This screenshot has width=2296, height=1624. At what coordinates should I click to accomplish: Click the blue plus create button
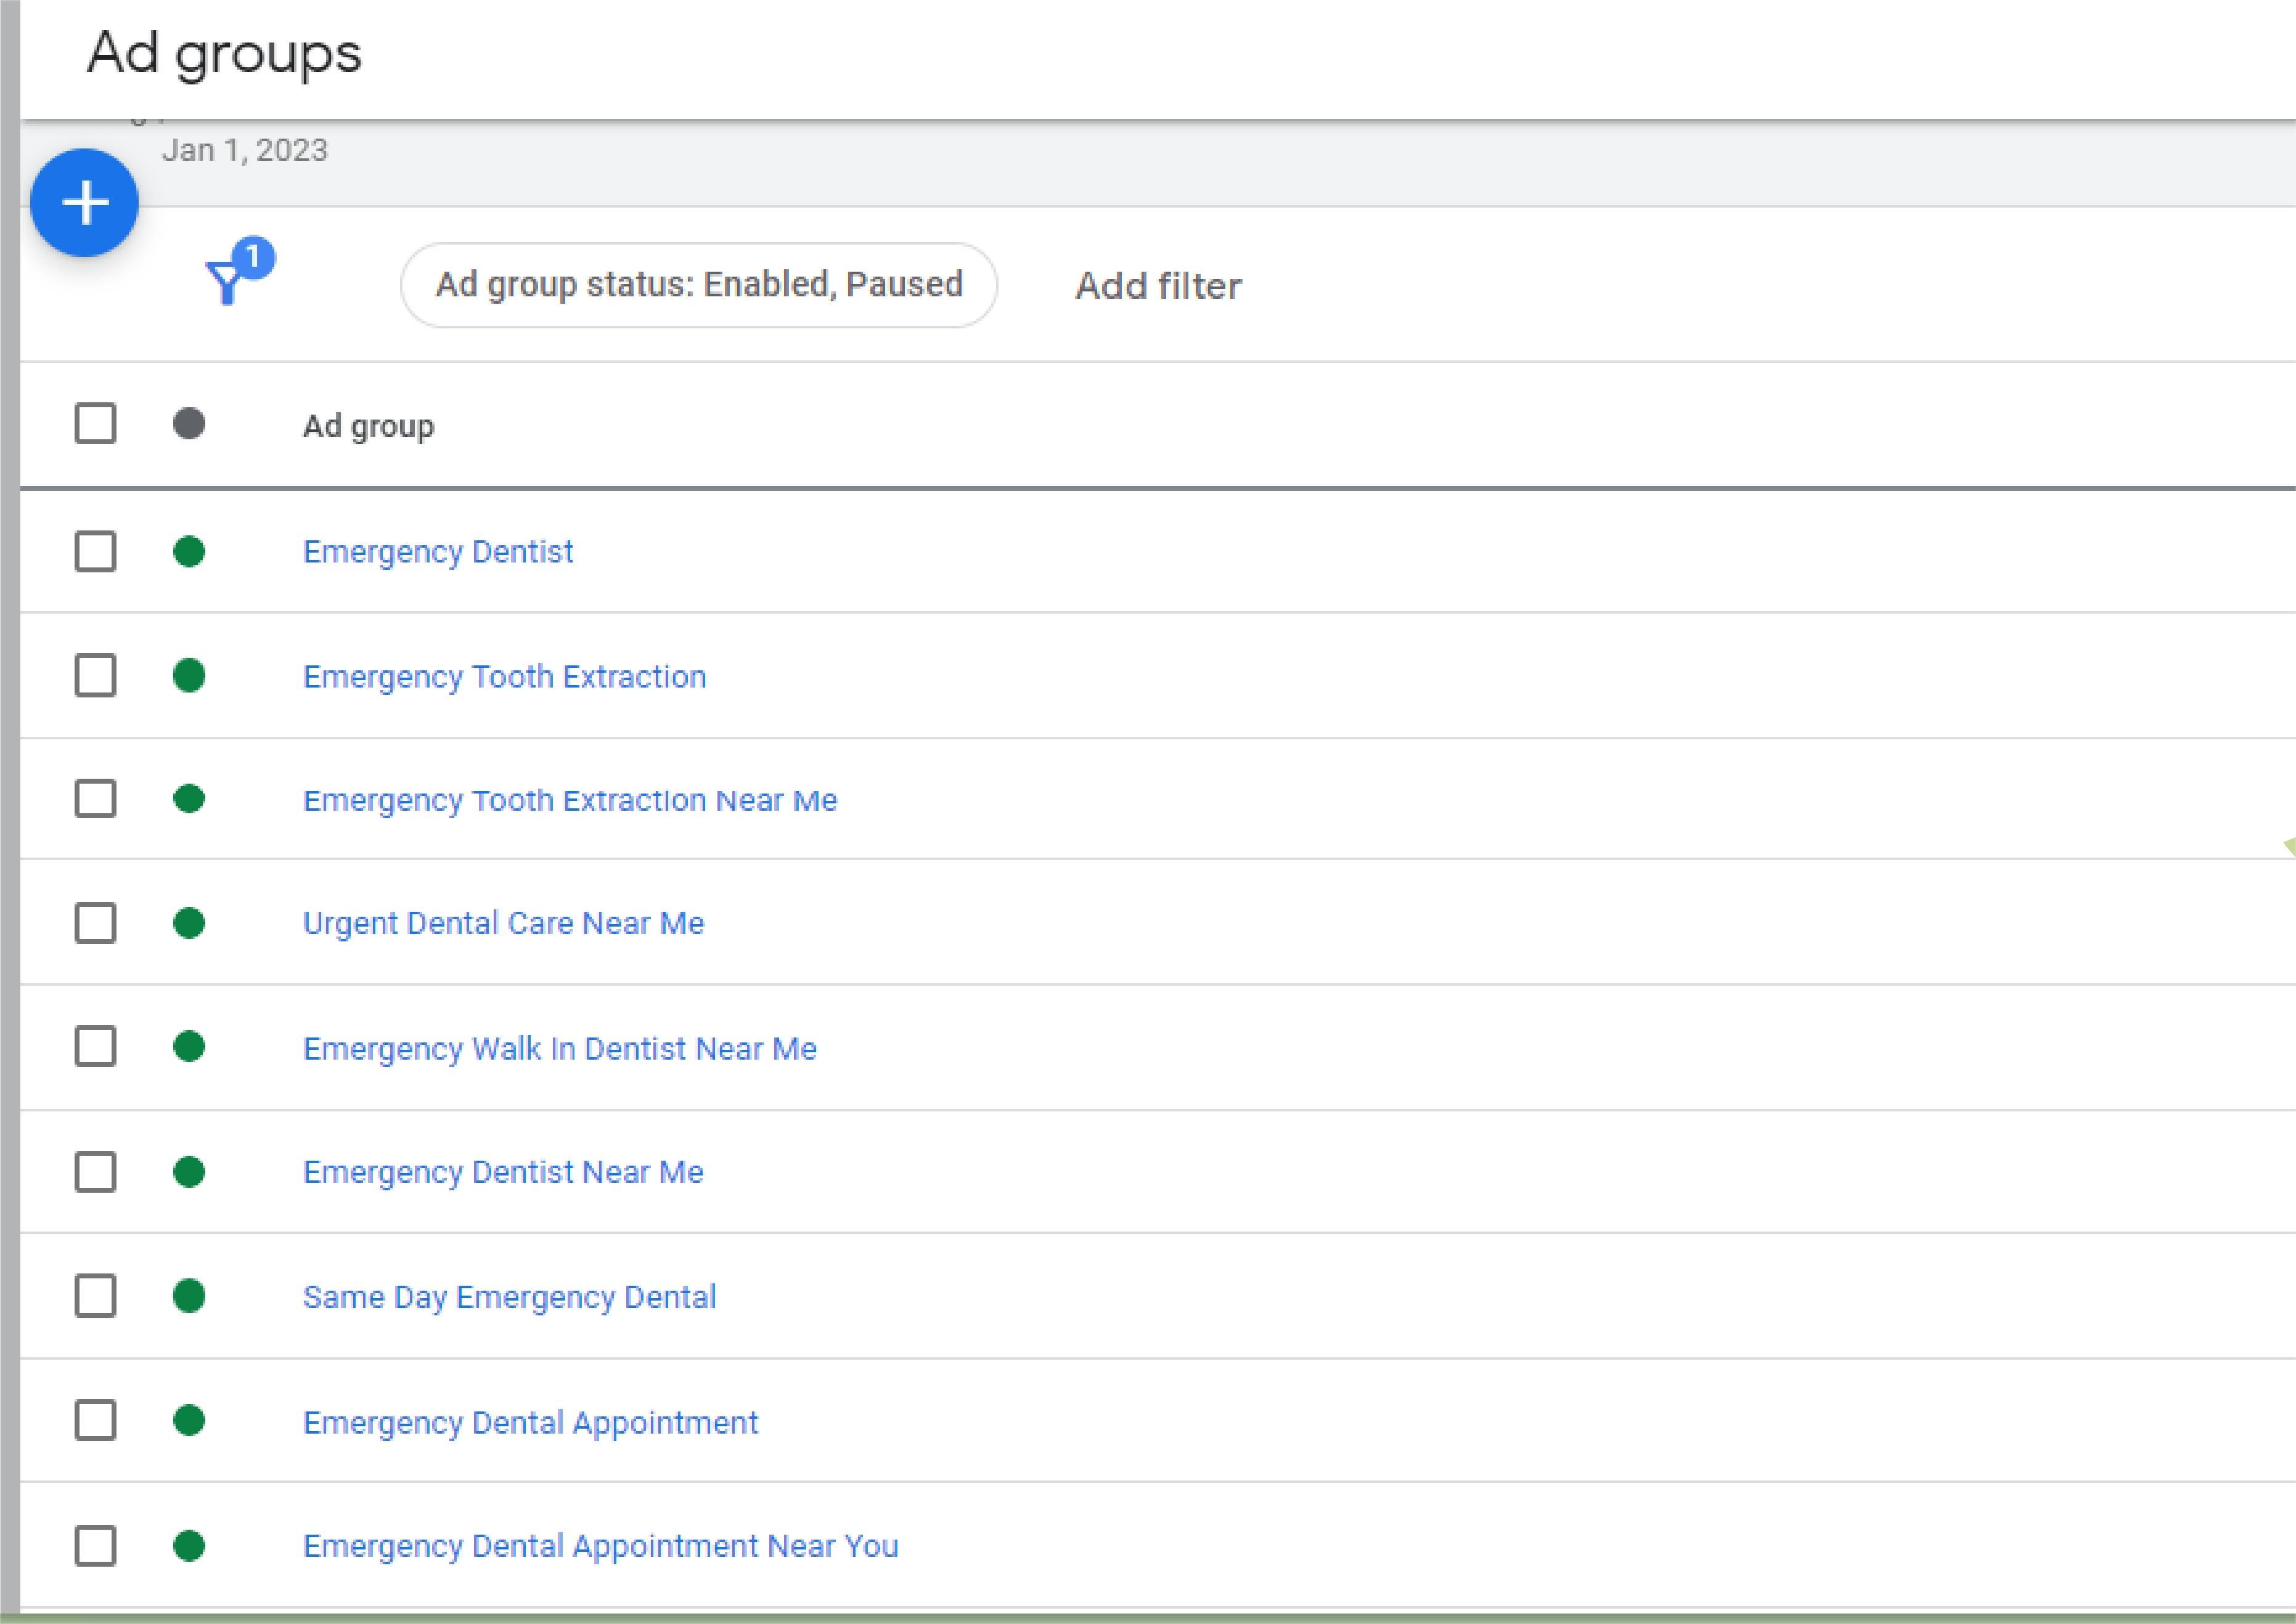coord(84,203)
